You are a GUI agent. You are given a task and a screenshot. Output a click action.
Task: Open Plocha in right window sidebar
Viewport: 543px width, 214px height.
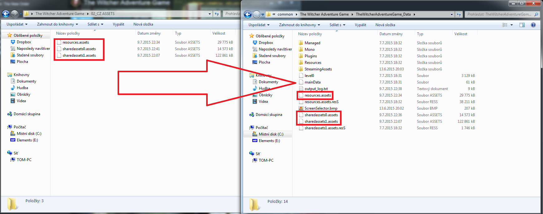click(x=264, y=62)
